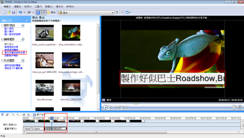This screenshot has height=138, width=244.
Task: Rewind the timeline to beginning
Action: [24, 115]
